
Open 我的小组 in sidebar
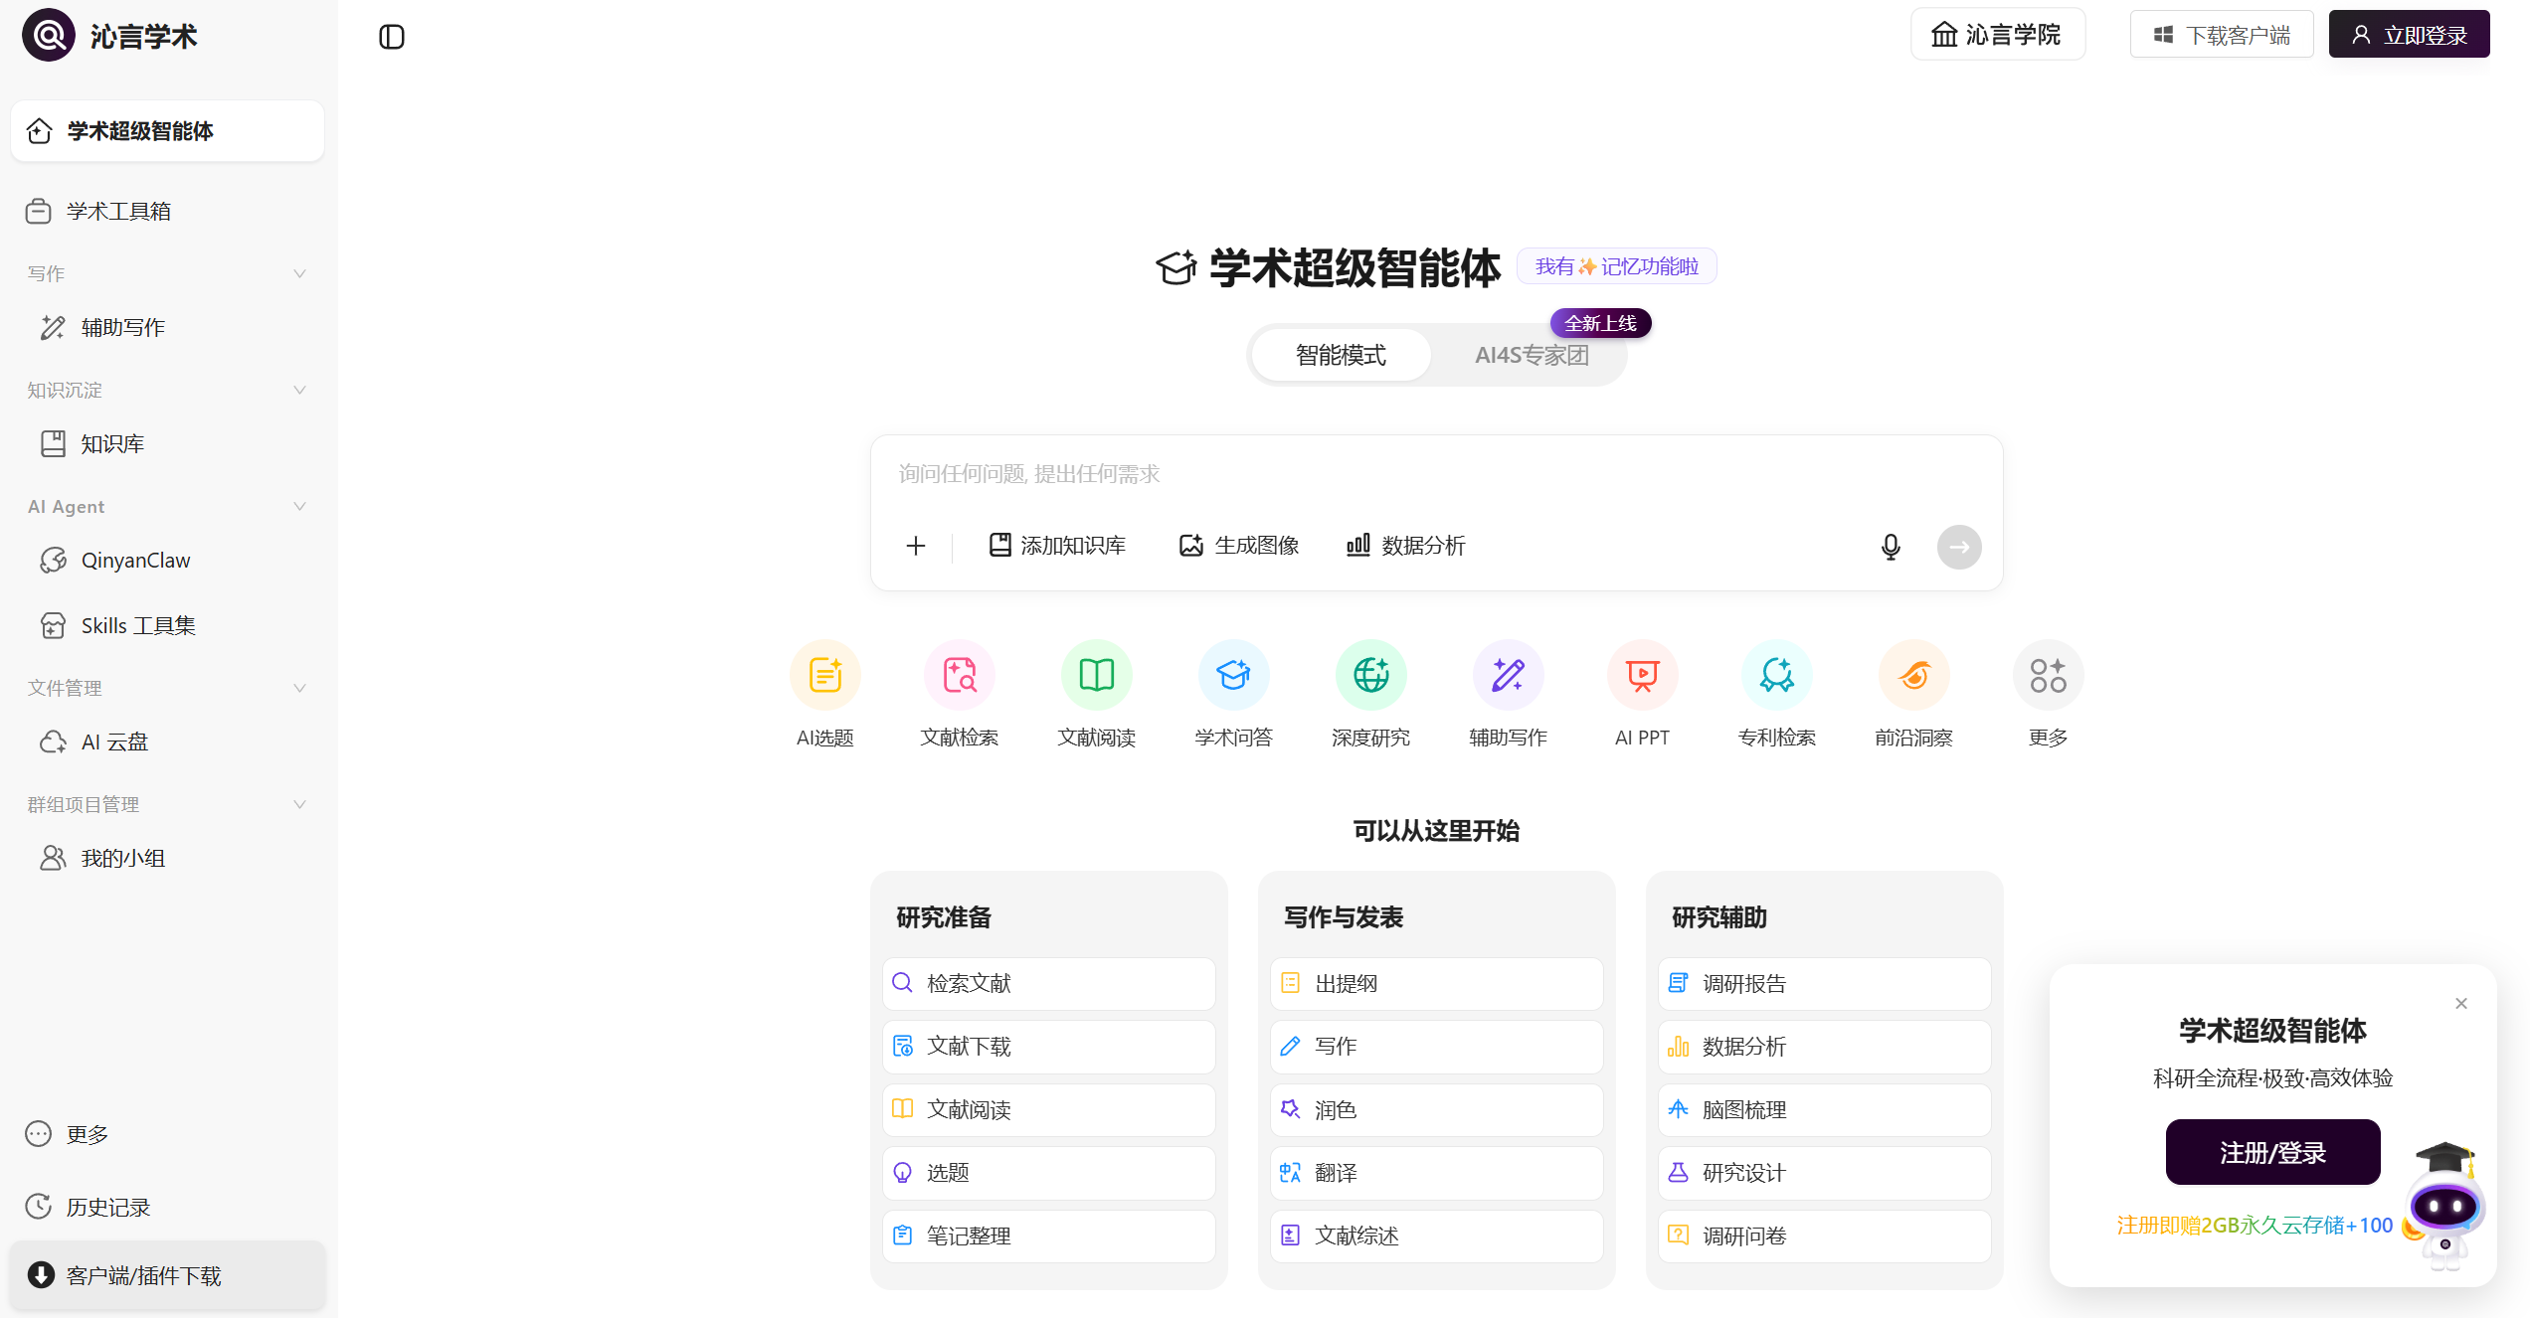pos(167,858)
